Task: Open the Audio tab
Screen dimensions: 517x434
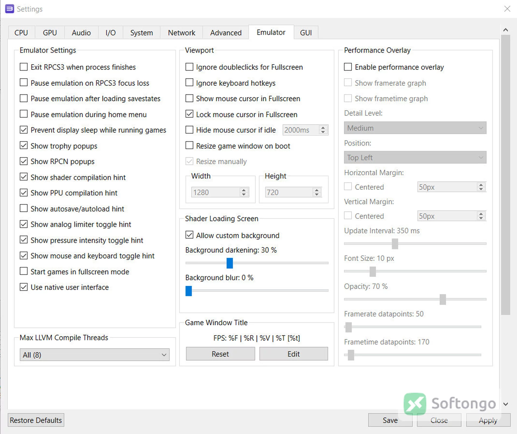Action: pos(81,33)
